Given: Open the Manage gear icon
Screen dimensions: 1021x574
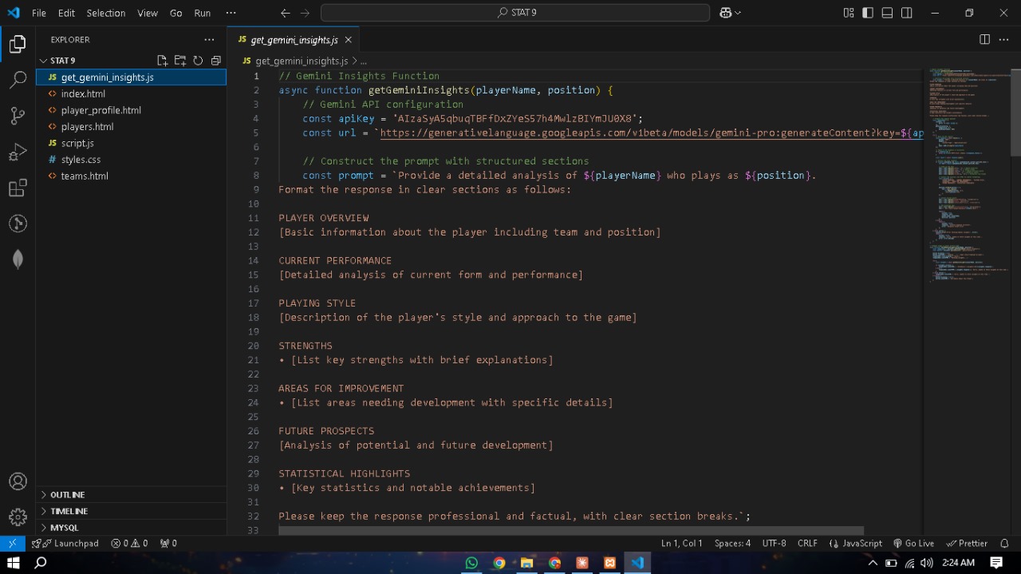Looking at the screenshot, I should [x=18, y=517].
